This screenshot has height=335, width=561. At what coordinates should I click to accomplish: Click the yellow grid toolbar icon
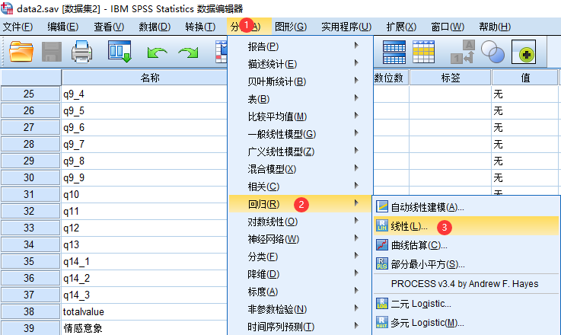423,53
